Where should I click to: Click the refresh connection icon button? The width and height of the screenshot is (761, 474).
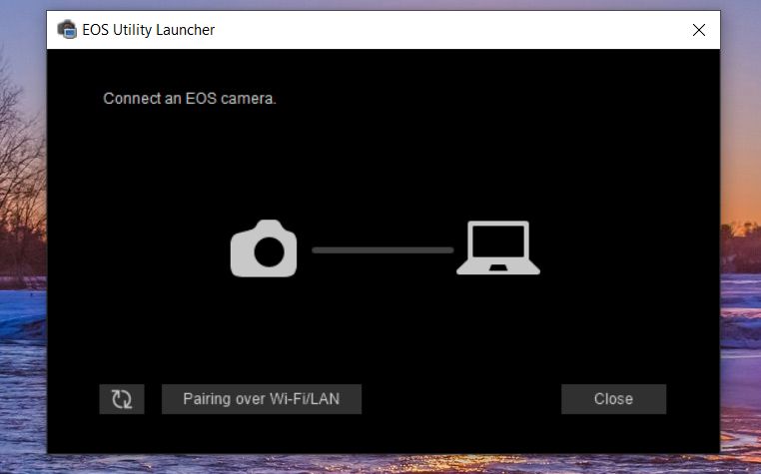pyautogui.click(x=121, y=399)
